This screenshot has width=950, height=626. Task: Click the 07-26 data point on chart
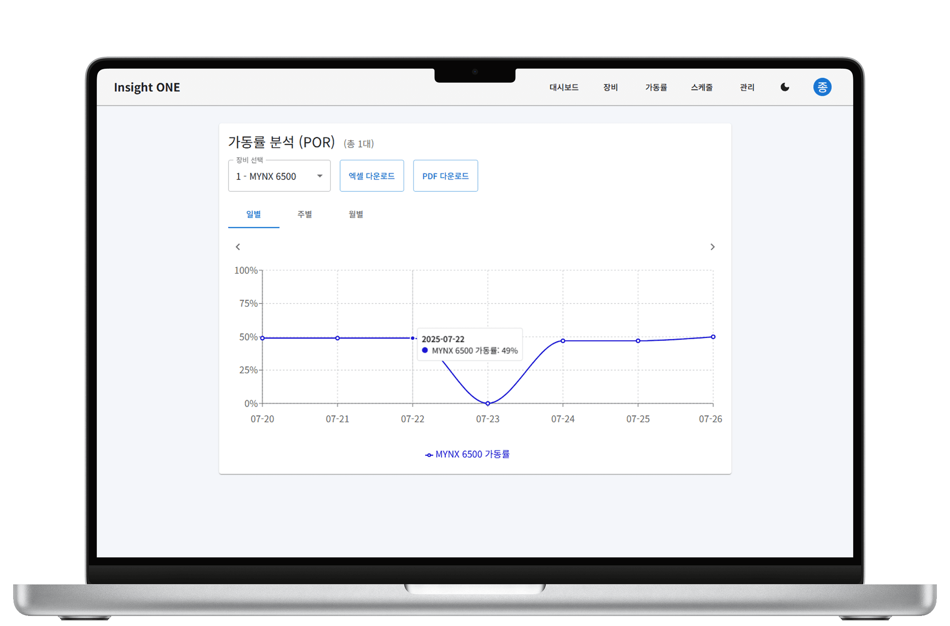click(713, 337)
